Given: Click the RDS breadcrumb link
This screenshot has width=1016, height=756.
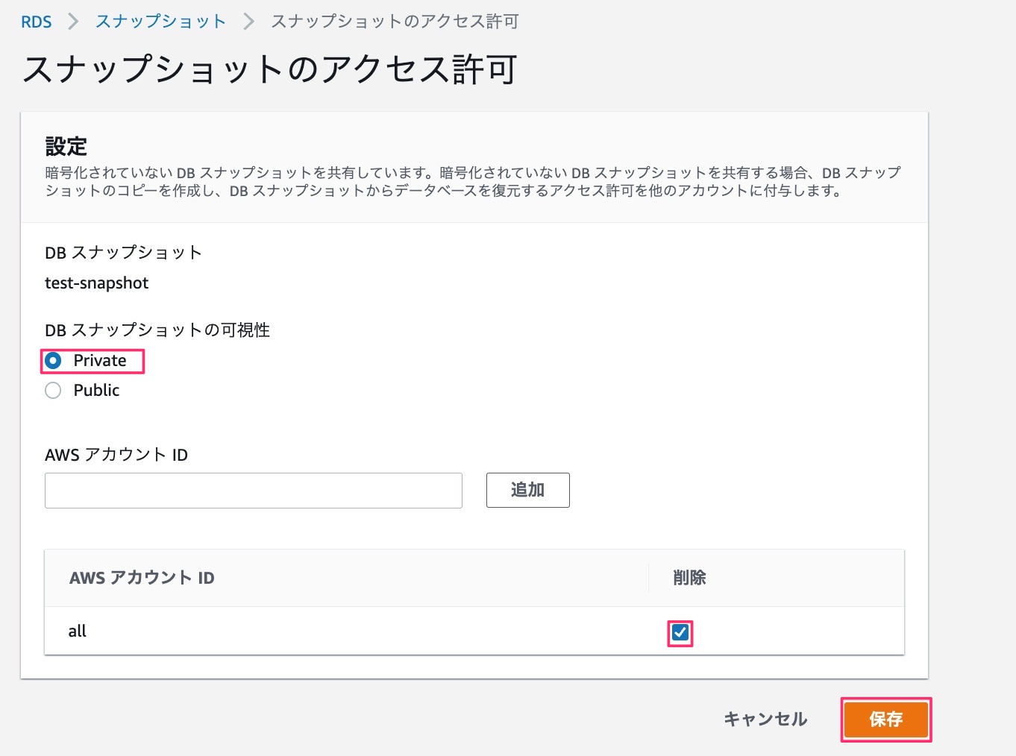Looking at the screenshot, I should click(36, 22).
